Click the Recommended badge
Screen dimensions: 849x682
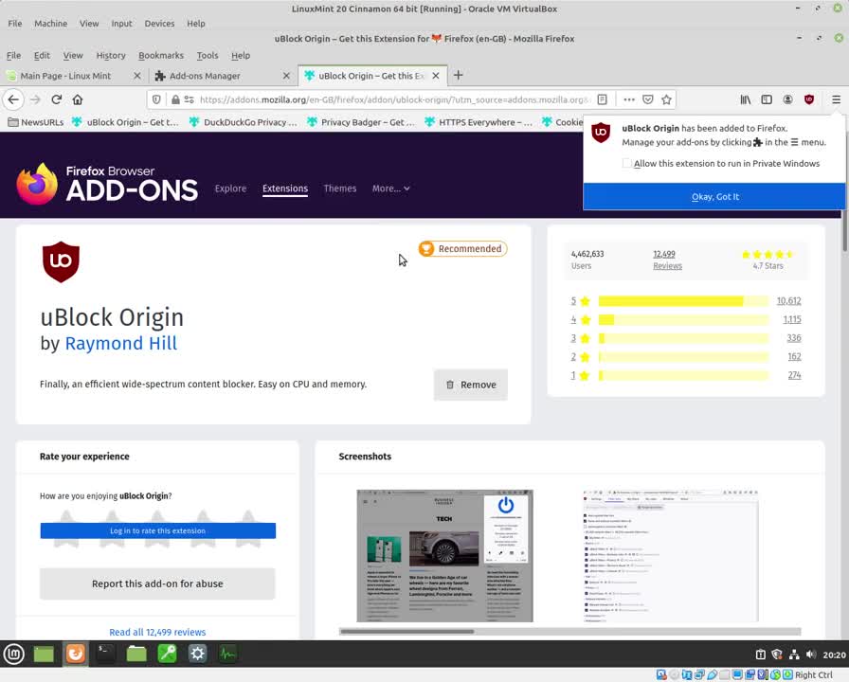click(x=462, y=248)
